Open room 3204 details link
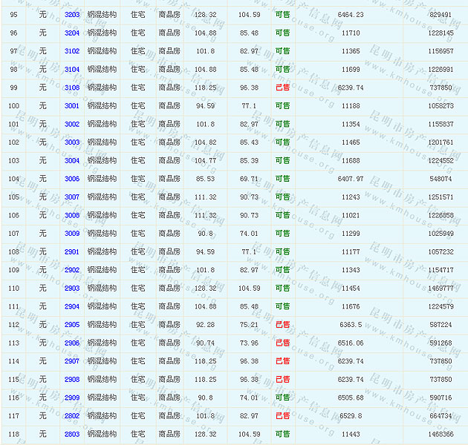The image size is (468, 445). pos(72,33)
